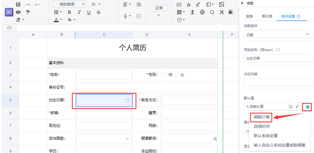
Task: Choose 选择时间 from the menu
Action: click(262, 126)
